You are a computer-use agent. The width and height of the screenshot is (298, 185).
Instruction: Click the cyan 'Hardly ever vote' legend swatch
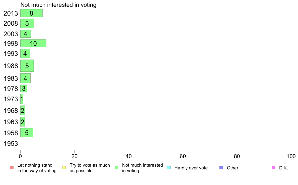coord(169,168)
